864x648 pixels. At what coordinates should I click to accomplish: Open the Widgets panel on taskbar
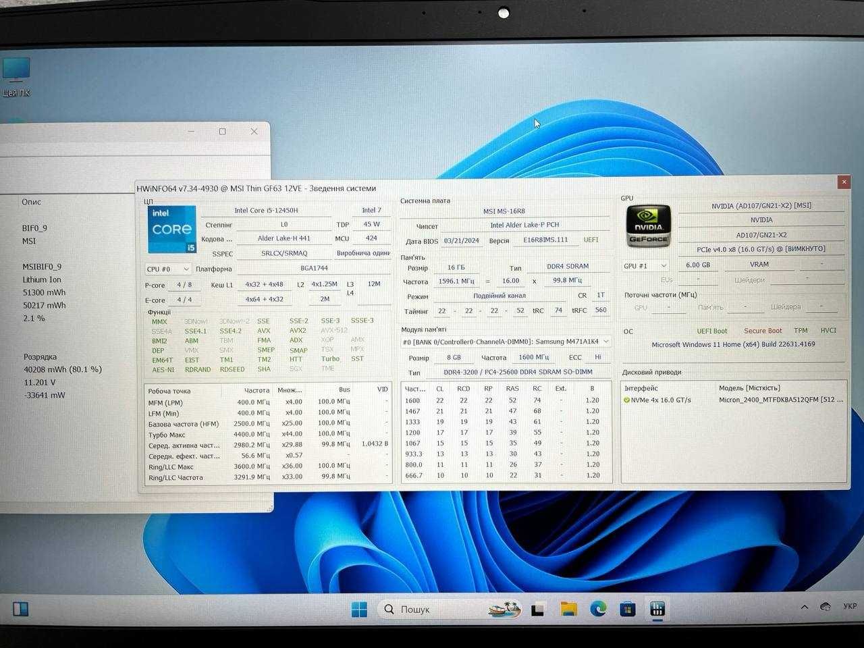pos(21,610)
